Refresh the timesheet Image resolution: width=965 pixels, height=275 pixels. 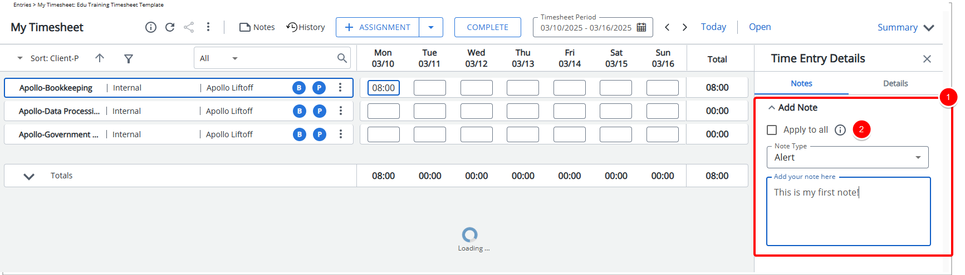pos(170,27)
